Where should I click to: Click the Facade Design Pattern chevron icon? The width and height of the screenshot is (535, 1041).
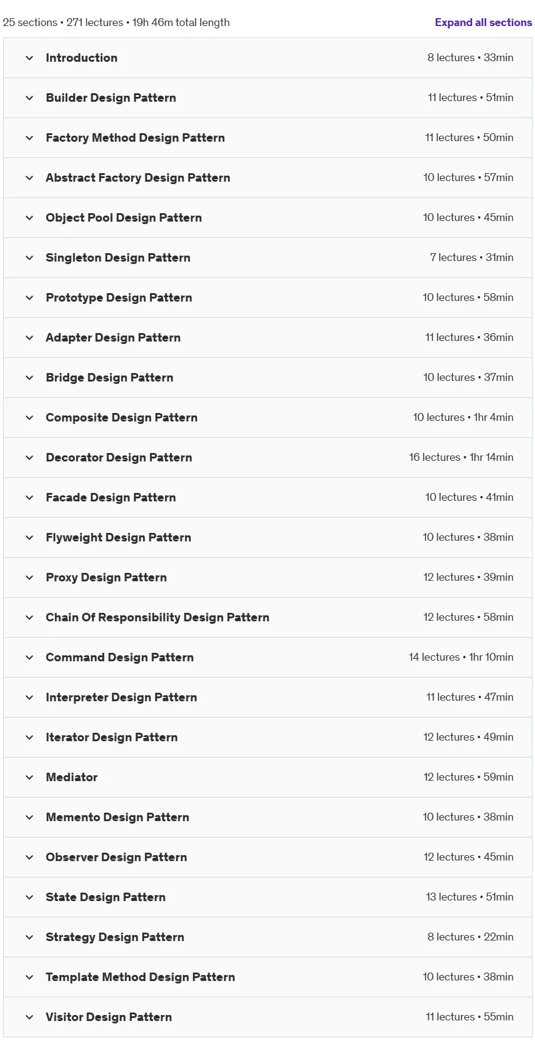(x=29, y=498)
